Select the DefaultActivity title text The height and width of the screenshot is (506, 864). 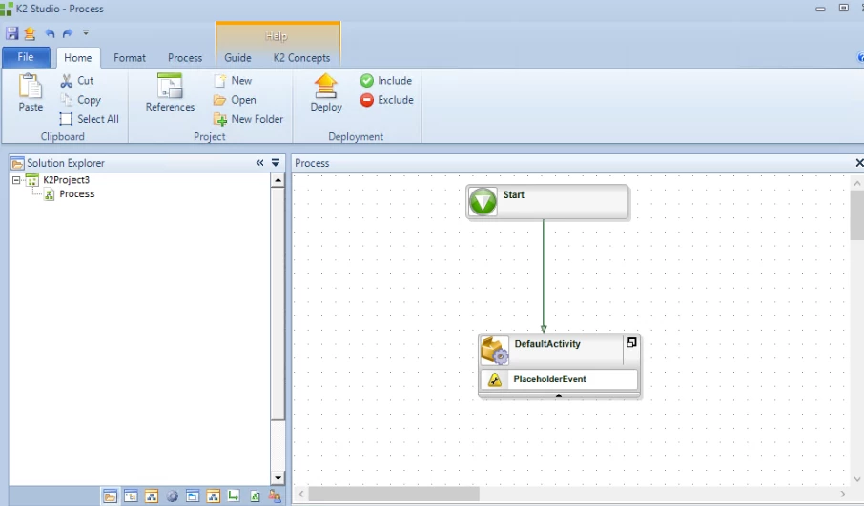tap(547, 344)
